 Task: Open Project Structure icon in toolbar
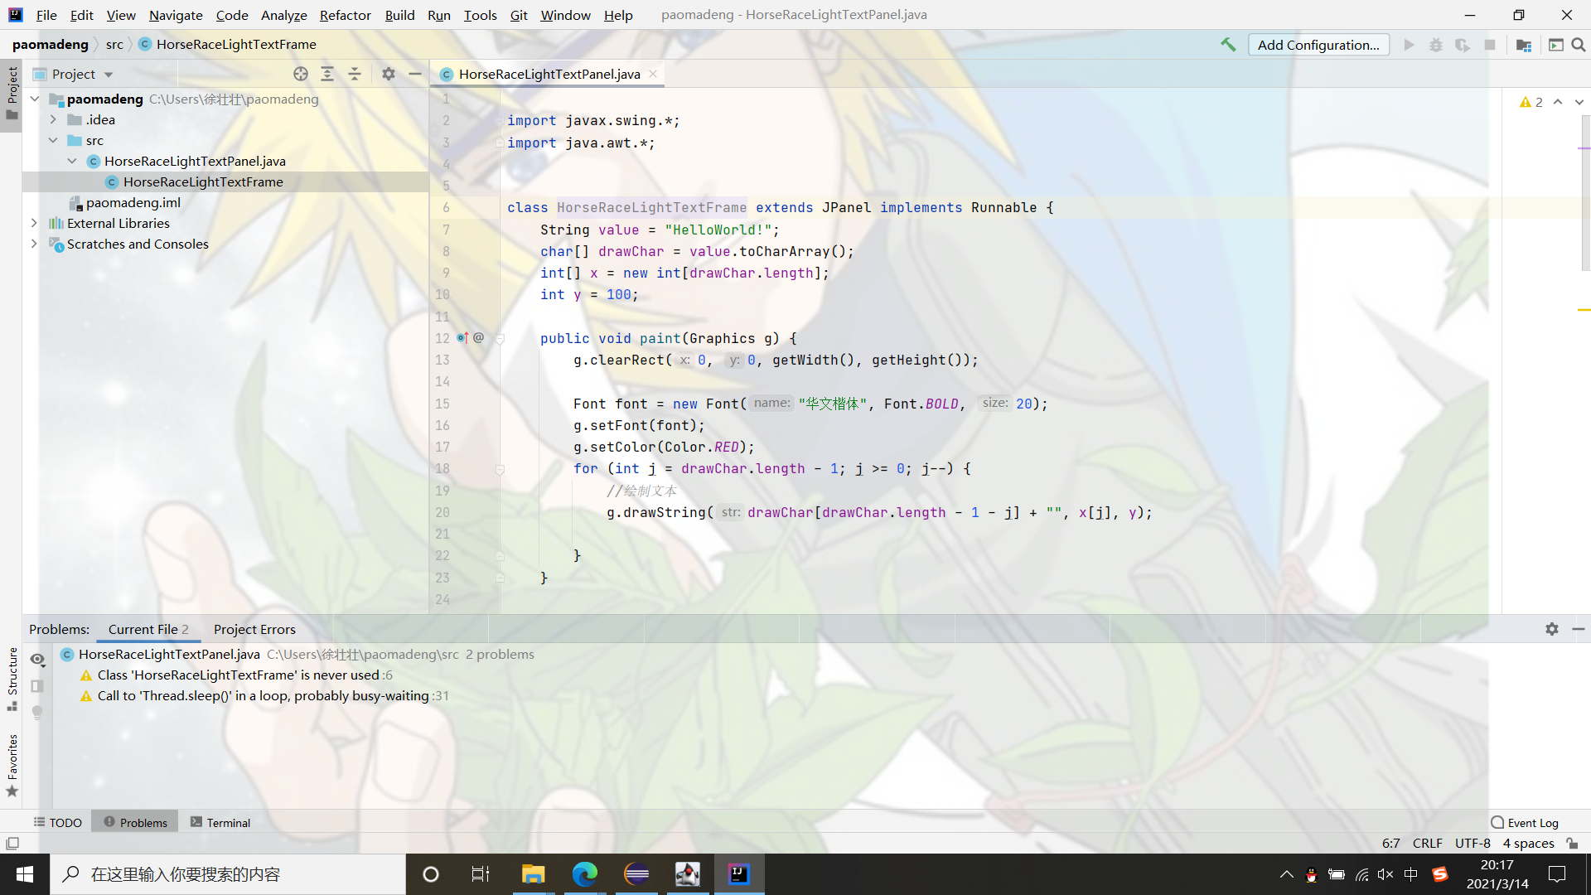1523,45
